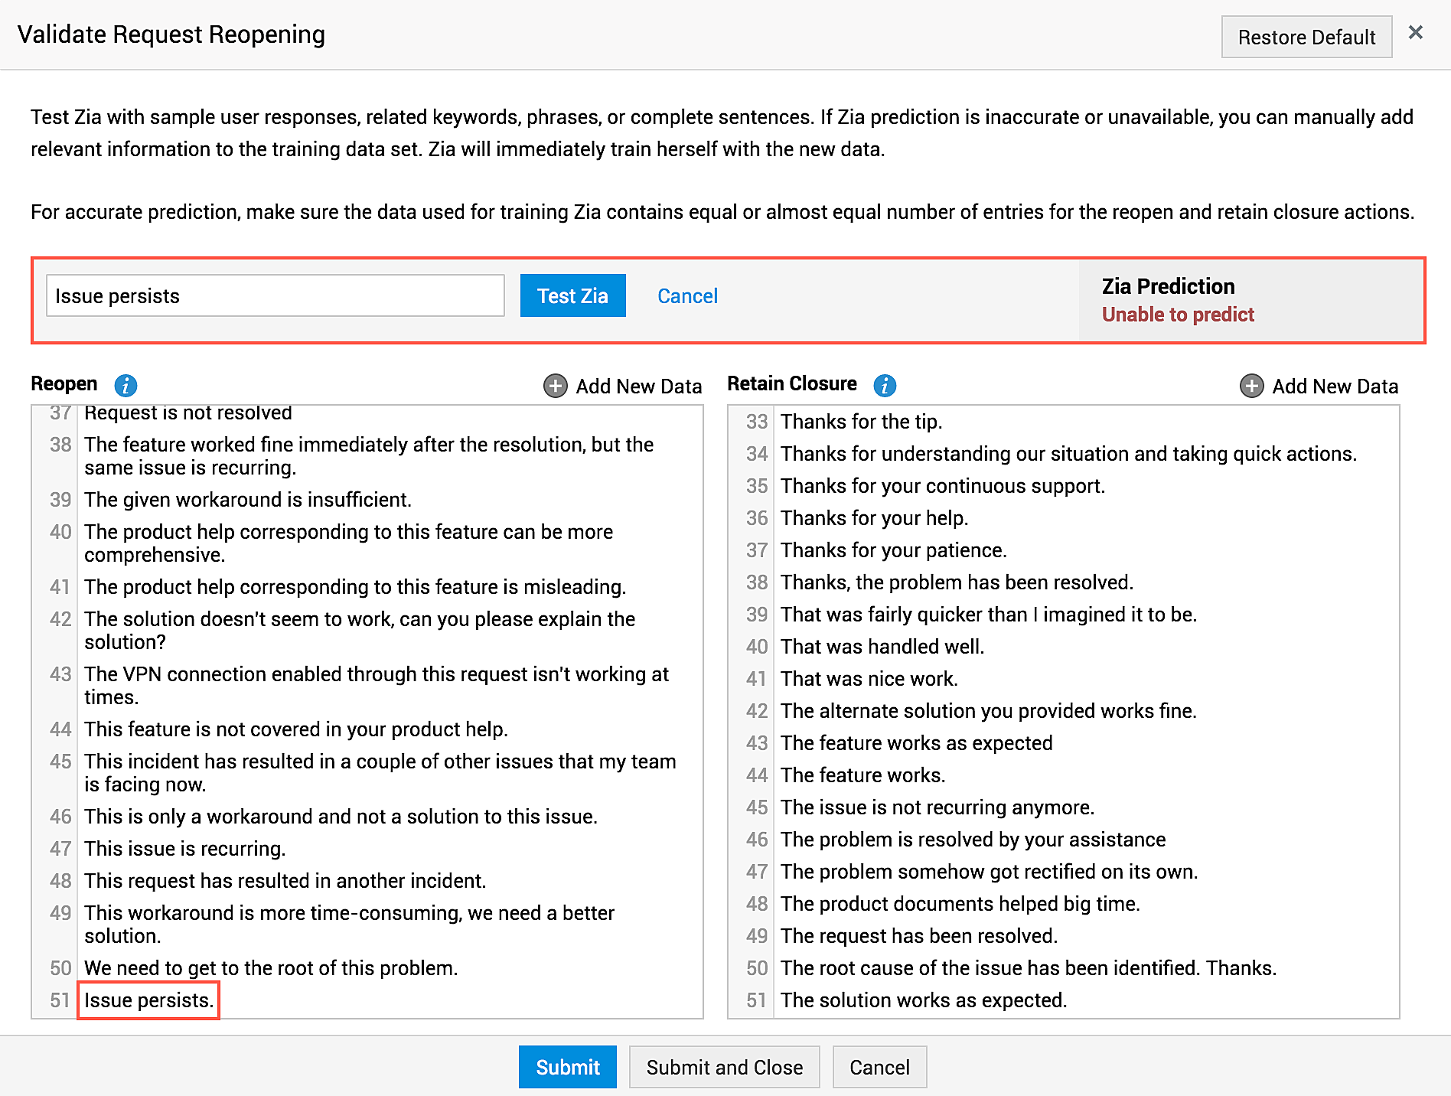The image size is (1451, 1096).
Task: Click Submit and Close button
Action: click(x=724, y=1067)
